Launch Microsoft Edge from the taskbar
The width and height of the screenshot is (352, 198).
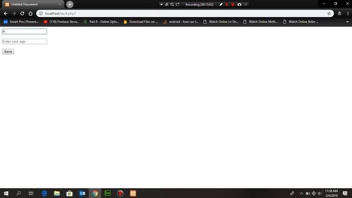click(x=45, y=193)
